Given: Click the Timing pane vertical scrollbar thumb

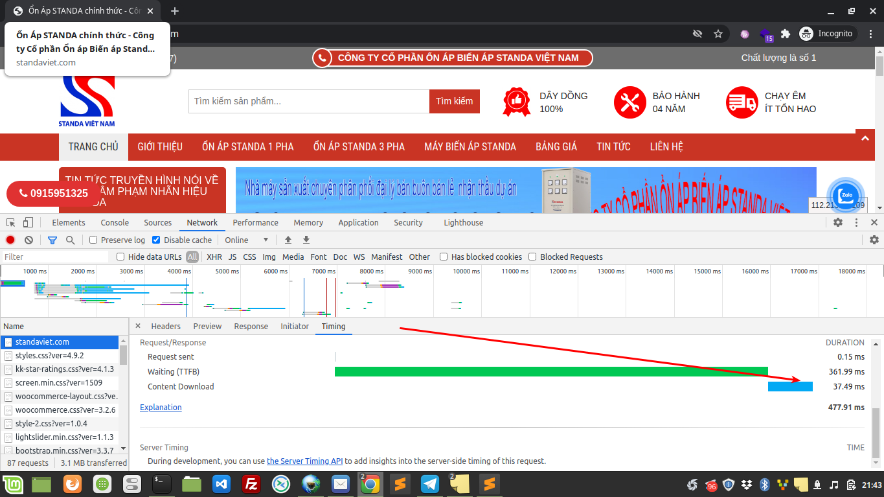Looking at the screenshot, I should 877,432.
